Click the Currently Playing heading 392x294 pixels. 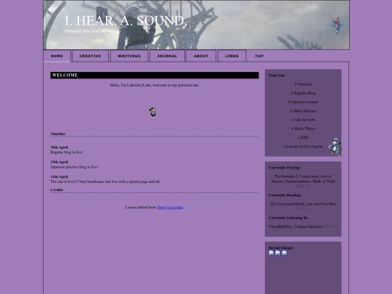(284, 168)
